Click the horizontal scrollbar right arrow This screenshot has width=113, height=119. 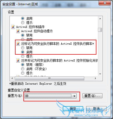click(x=95, y=78)
